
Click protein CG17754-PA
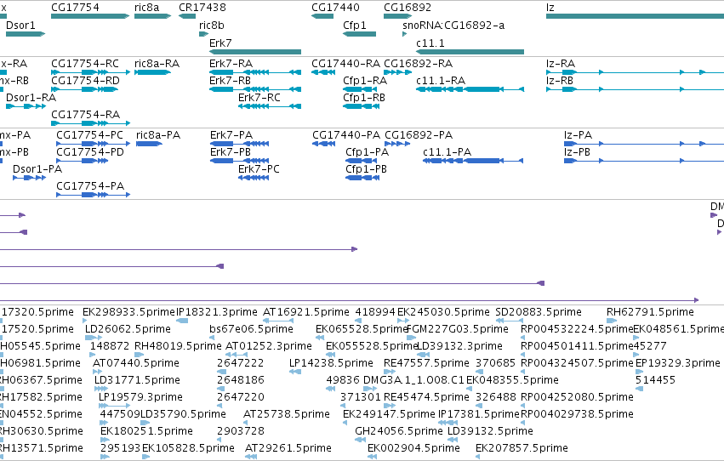[94, 195]
